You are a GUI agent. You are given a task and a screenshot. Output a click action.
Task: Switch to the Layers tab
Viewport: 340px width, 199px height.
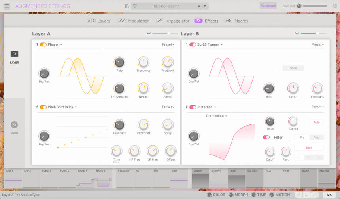click(x=98, y=21)
